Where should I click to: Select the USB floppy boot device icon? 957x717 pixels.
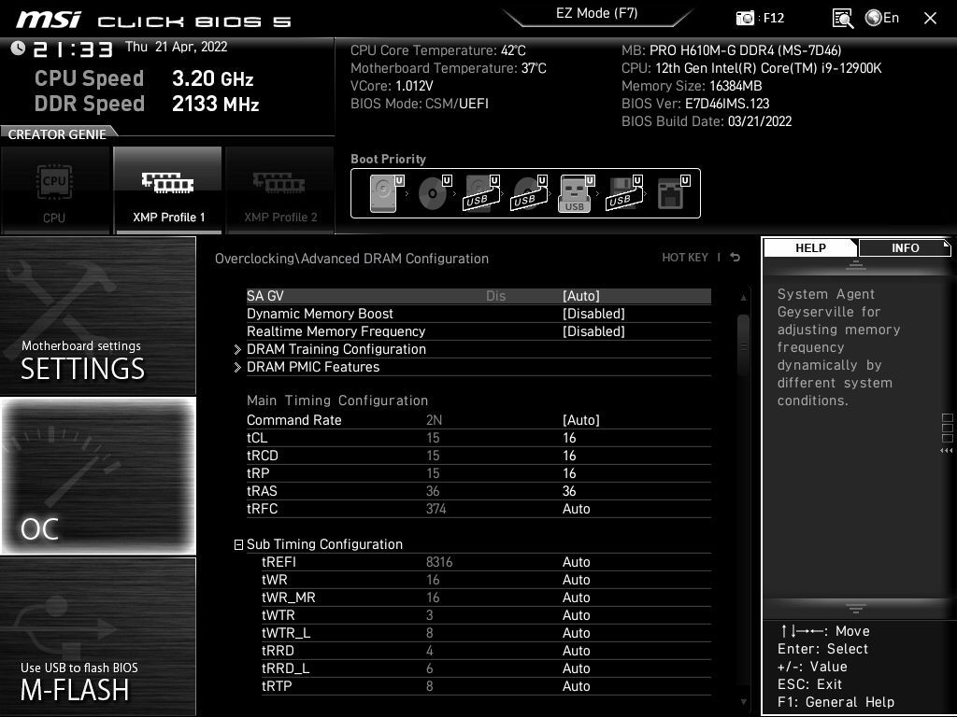(623, 193)
